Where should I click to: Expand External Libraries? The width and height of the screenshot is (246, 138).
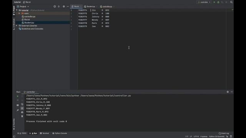click(17, 26)
